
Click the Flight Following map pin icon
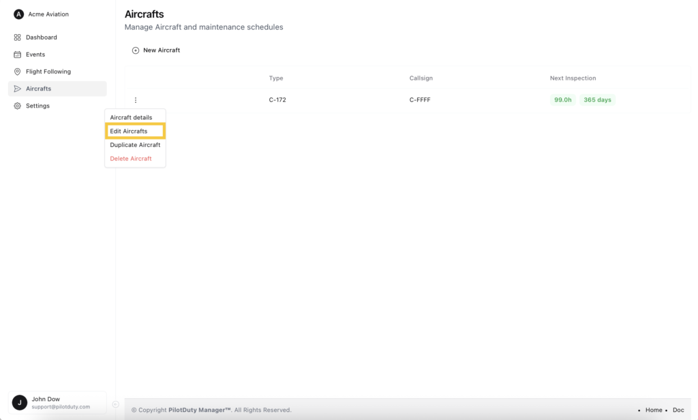click(18, 71)
